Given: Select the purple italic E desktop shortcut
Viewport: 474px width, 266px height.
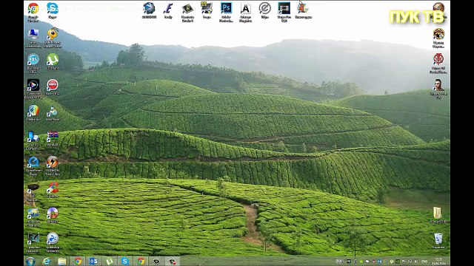Looking at the screenshot, I should [x=168, y=11].
